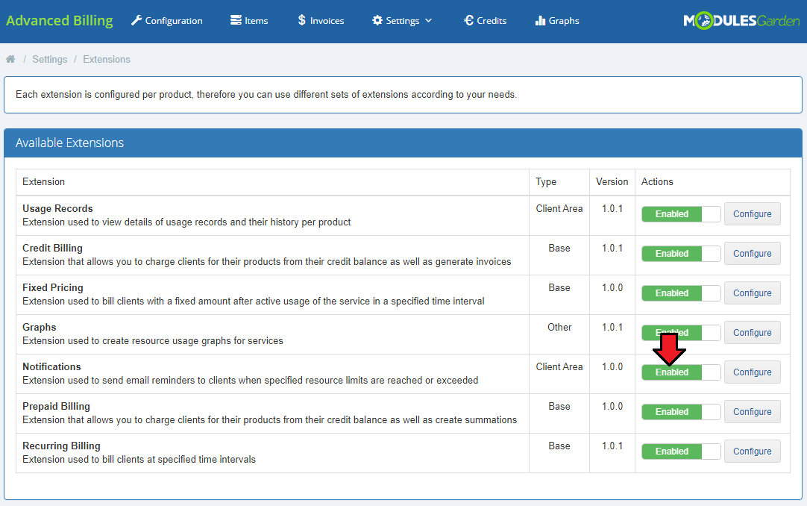Image resolution: width=807 pixels, height=506 pixels.
Task: Expand the Settings dropdown chevron
Action: pos(429,21)
